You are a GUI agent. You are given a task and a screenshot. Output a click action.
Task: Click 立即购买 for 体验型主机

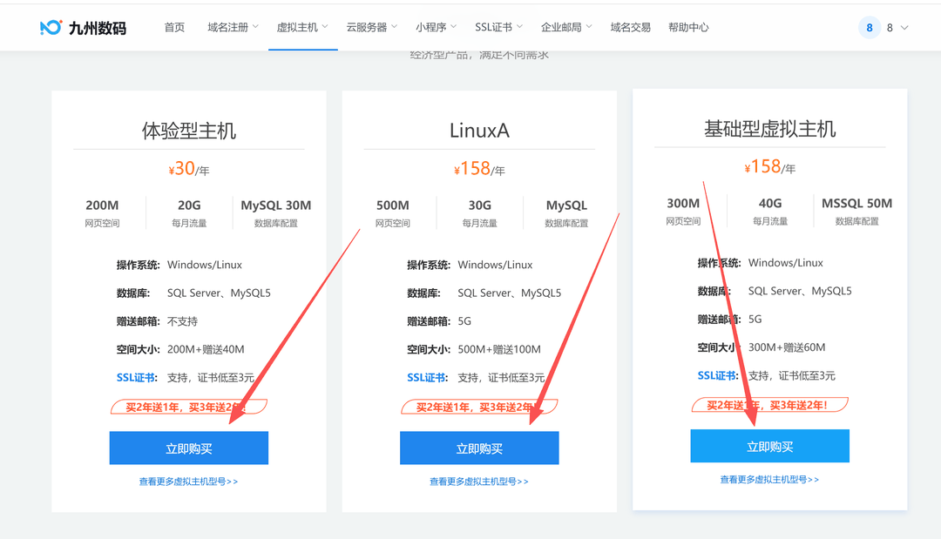click(x=188, y=448)
